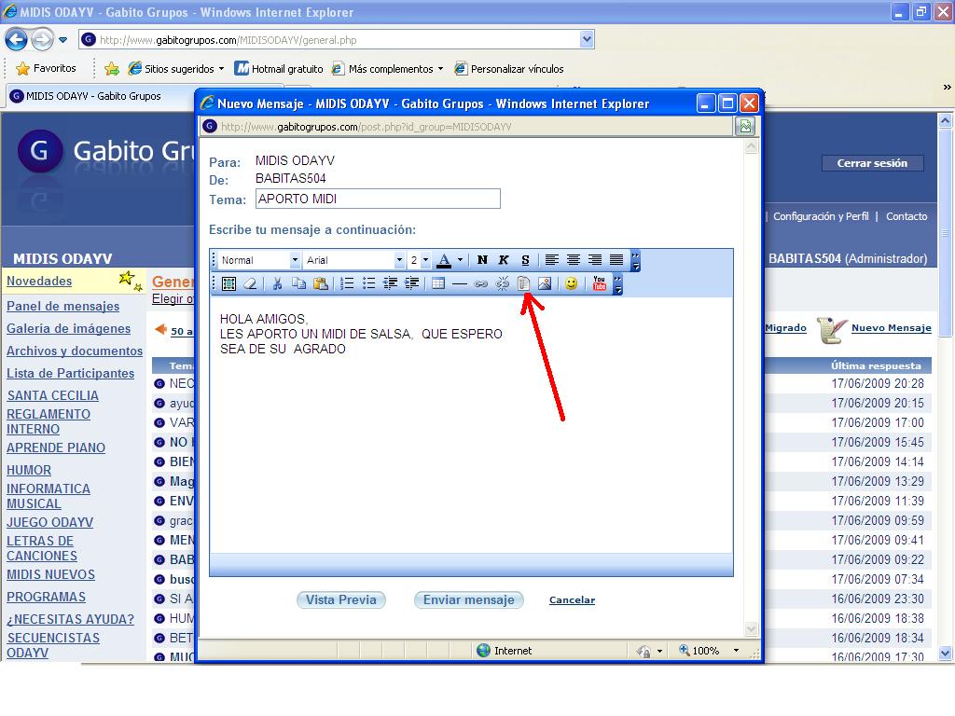This screenshot has width=955, height=716.
Task: Toggle underline formatting with the S button
Action: [x=525, y=260]
